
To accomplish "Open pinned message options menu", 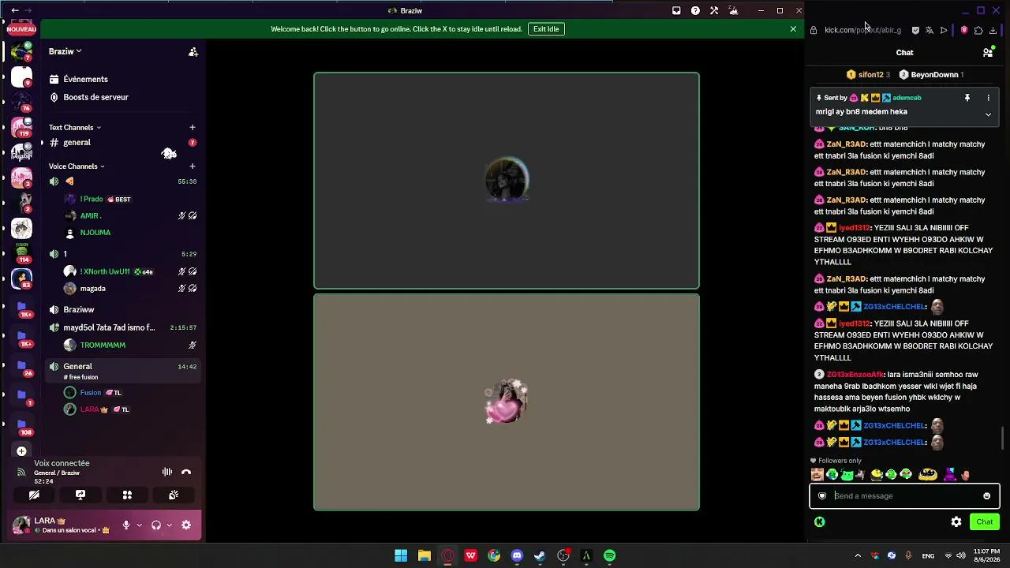I will 988,98.
